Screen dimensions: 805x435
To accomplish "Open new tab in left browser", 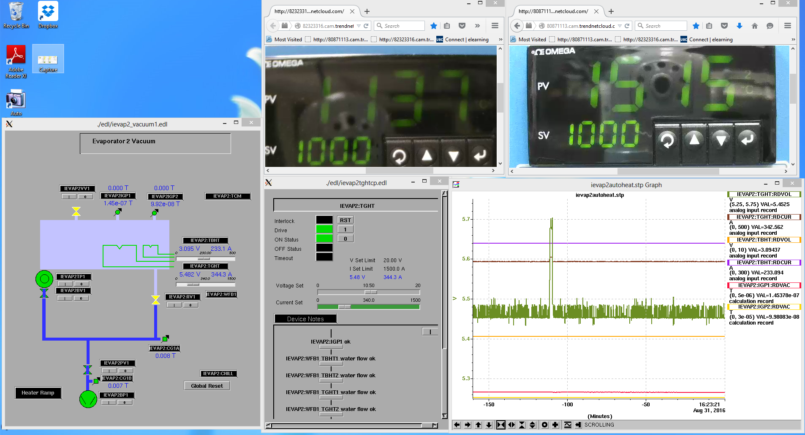I will point(367,11).
